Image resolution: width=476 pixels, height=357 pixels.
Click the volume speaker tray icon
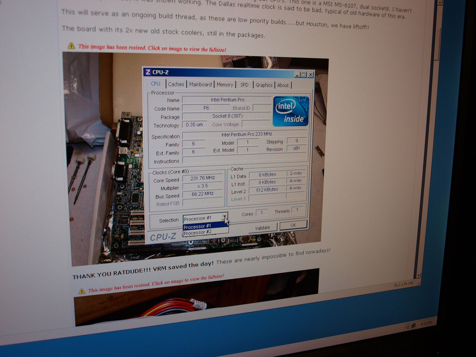point(408,326)
